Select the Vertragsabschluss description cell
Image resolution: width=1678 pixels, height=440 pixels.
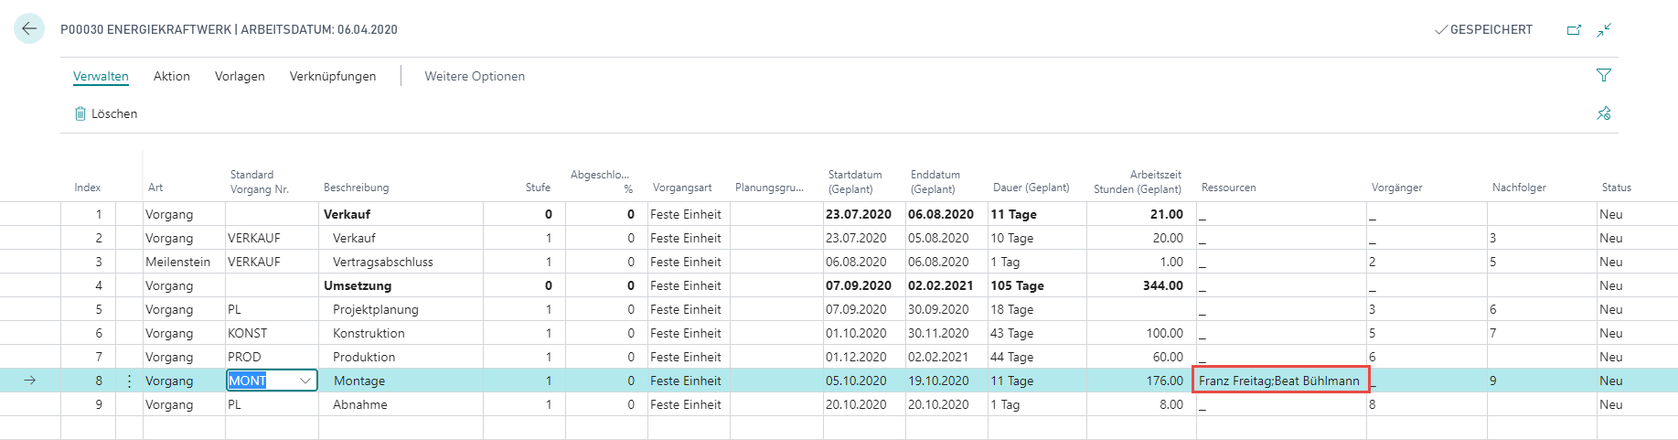401,262
